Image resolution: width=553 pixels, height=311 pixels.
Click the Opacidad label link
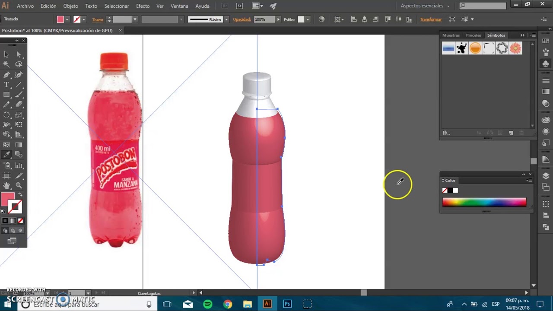pos(242,19)
